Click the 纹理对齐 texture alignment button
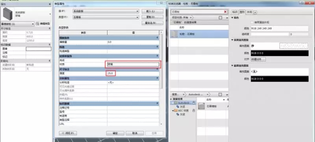Image resolution: width=315 pixels, height=142 pixels. (258, 59)
